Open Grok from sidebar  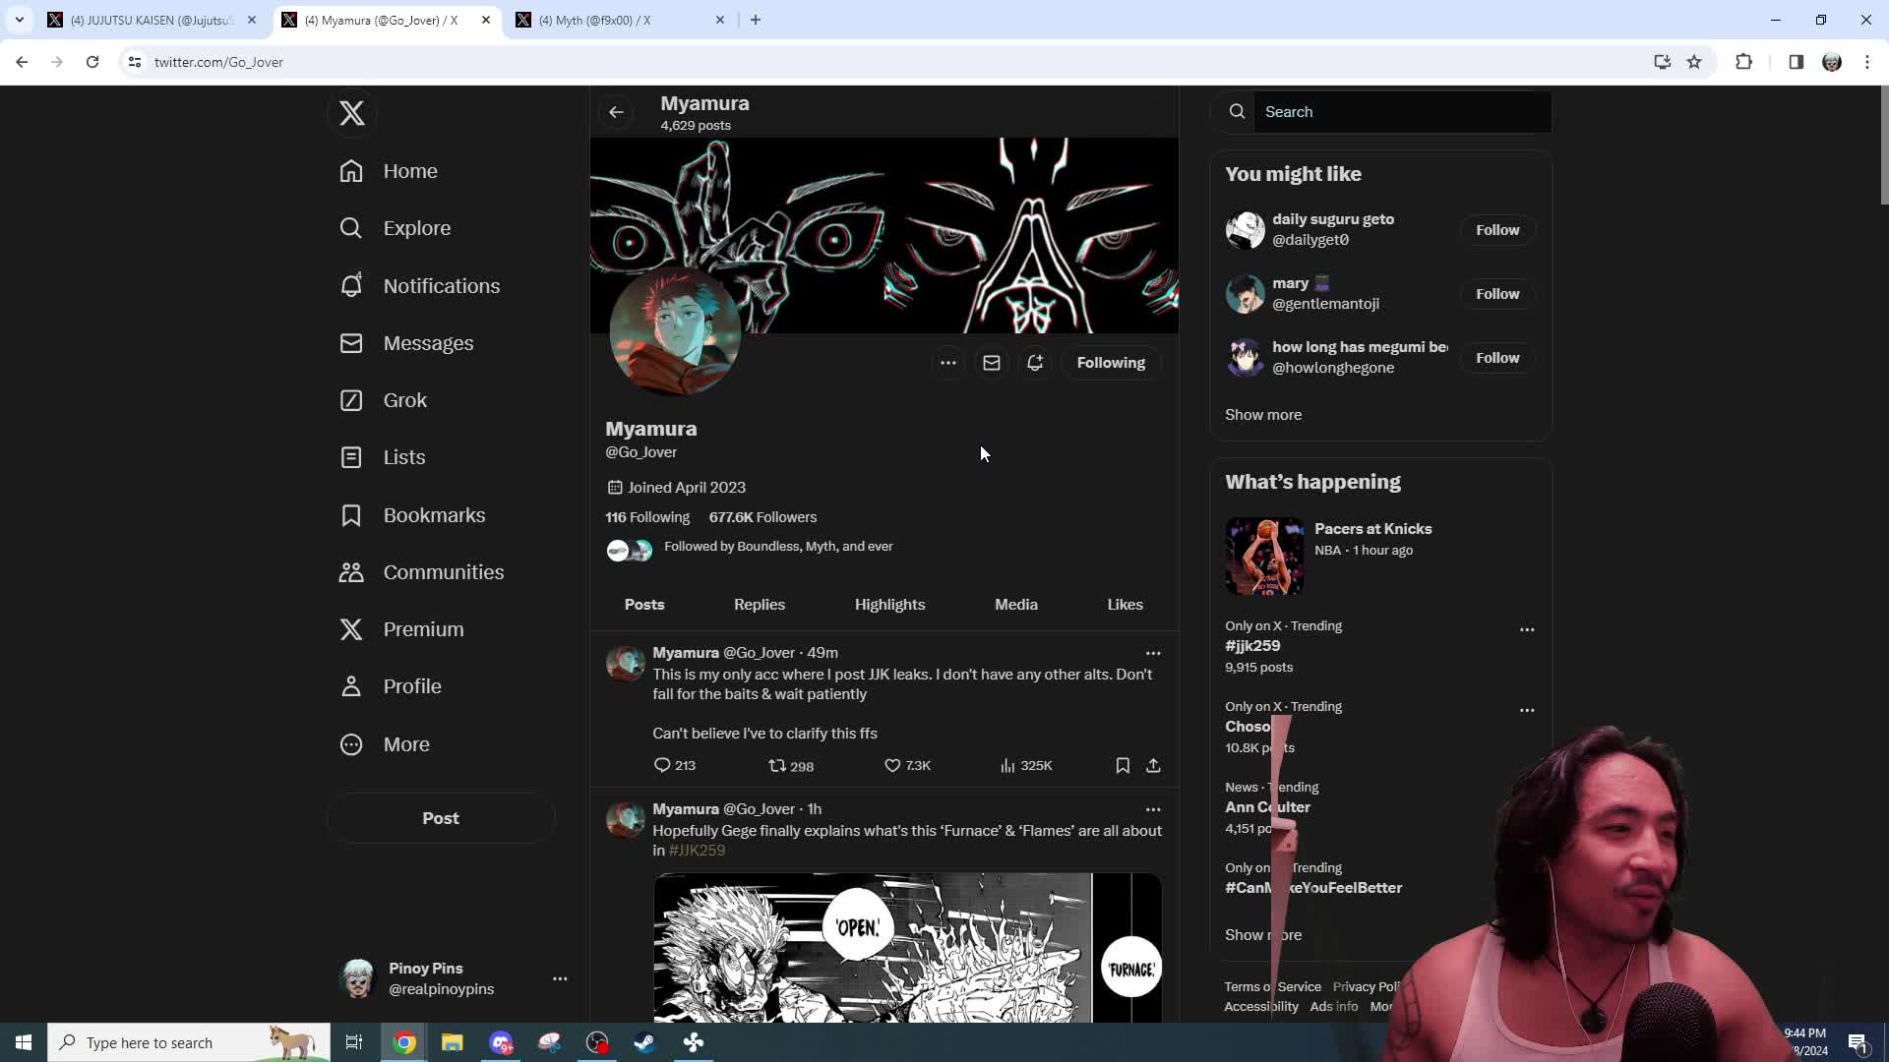[383, 400]
